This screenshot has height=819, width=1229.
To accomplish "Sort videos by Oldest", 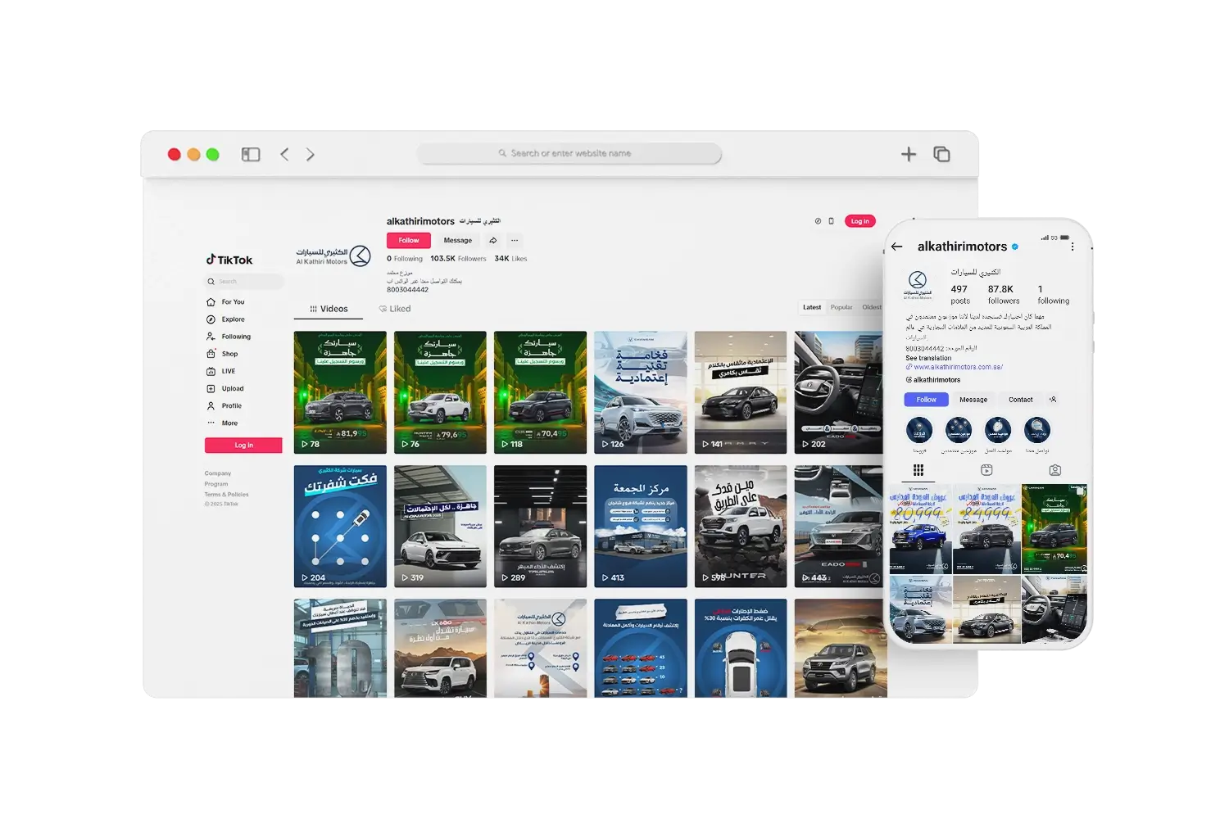I will (872, 307).
